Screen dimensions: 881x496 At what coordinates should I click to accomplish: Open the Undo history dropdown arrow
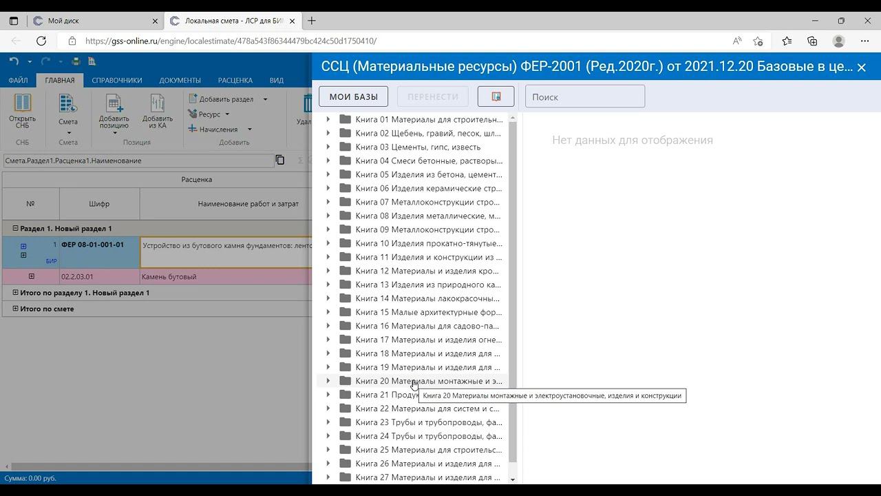pyautogui.click(x=30, y=62)
